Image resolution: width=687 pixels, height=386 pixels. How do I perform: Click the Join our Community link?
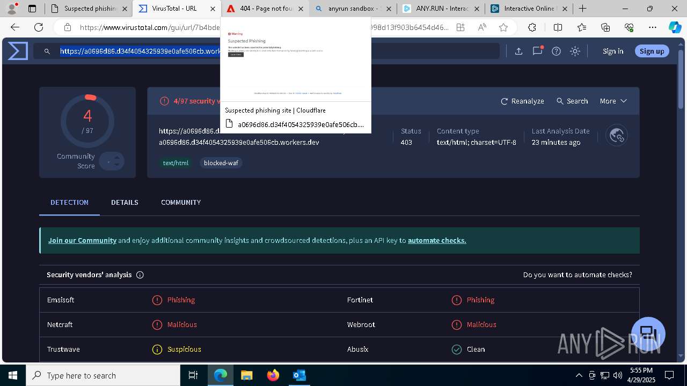point(82,240)
